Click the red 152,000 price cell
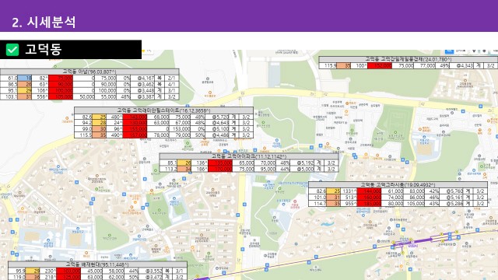498x280 pixels. (x=380, y=65)
